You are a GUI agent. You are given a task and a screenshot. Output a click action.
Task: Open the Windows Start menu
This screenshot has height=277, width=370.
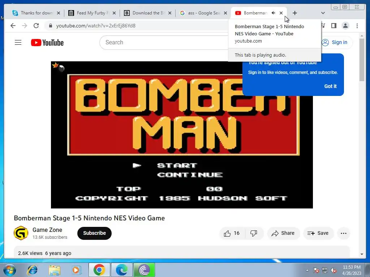pos(9,270)
